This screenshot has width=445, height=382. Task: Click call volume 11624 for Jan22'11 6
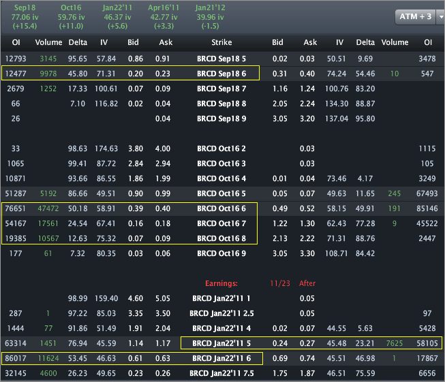[48, 358]
